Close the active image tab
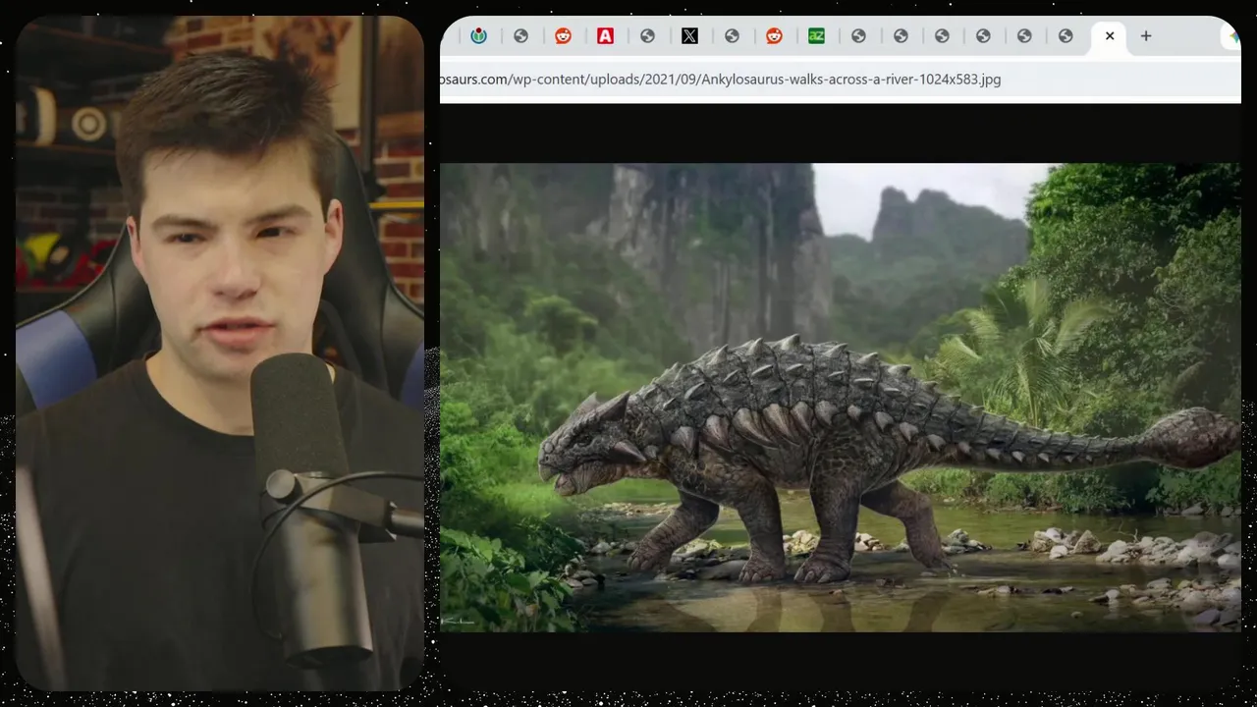Viewport: 1257px width, 707px height. tap(1110, 36)
